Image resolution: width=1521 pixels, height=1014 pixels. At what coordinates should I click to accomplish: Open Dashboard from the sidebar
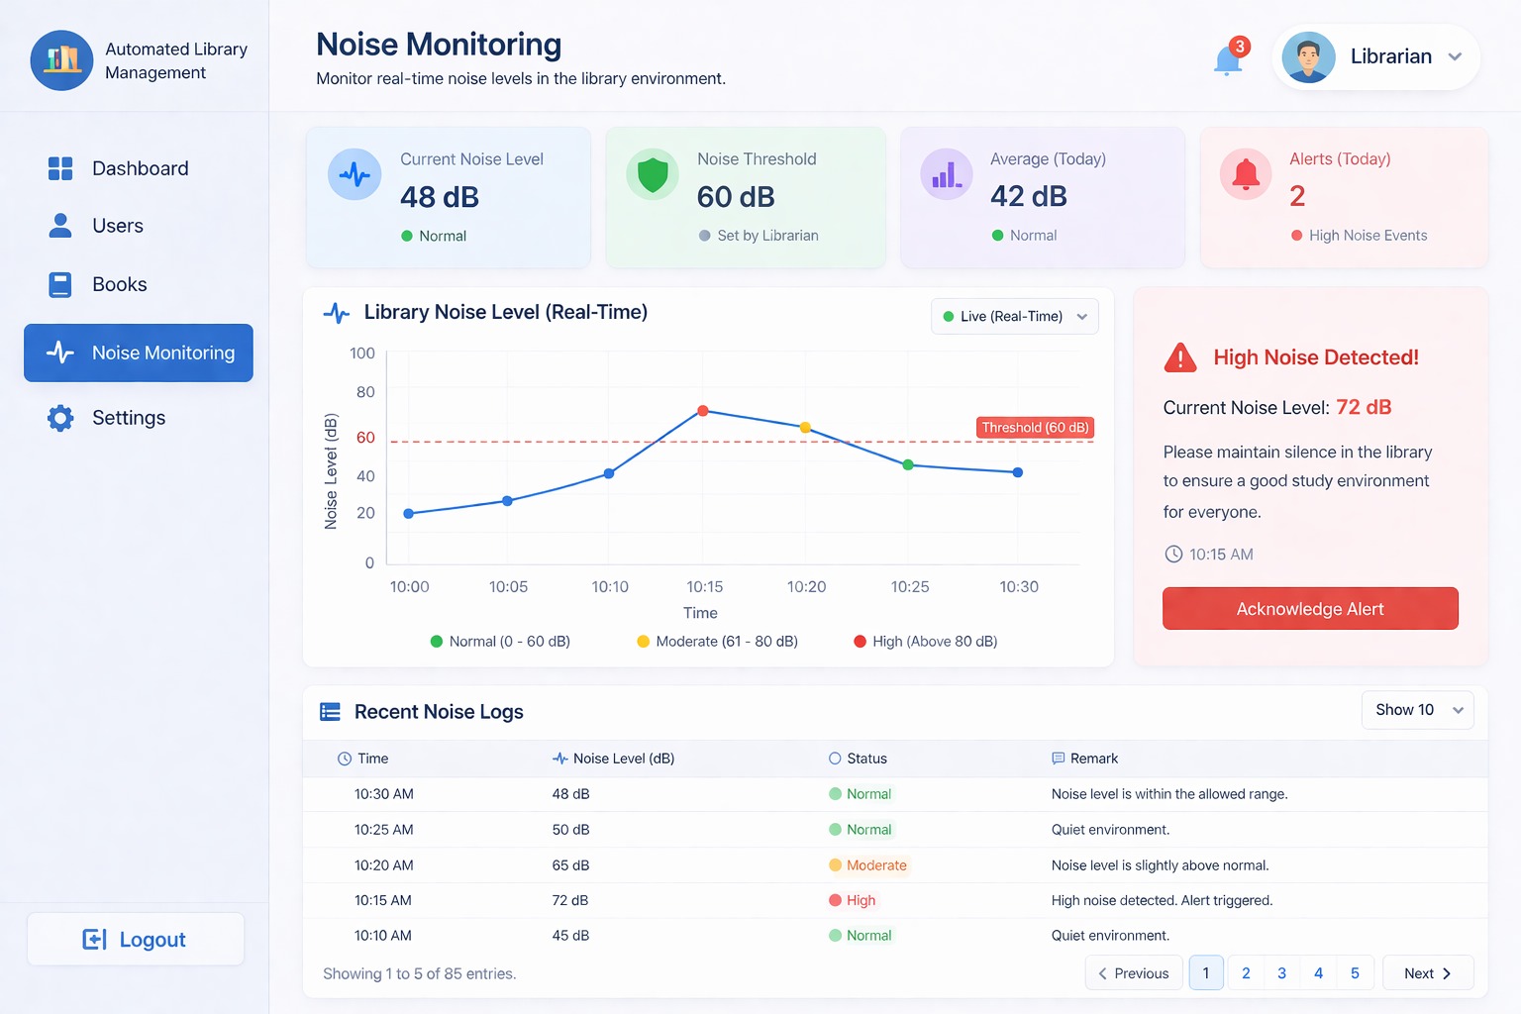pos(139,168)
